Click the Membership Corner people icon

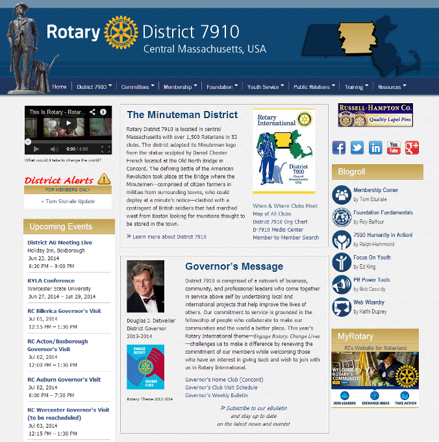[342, 195]
